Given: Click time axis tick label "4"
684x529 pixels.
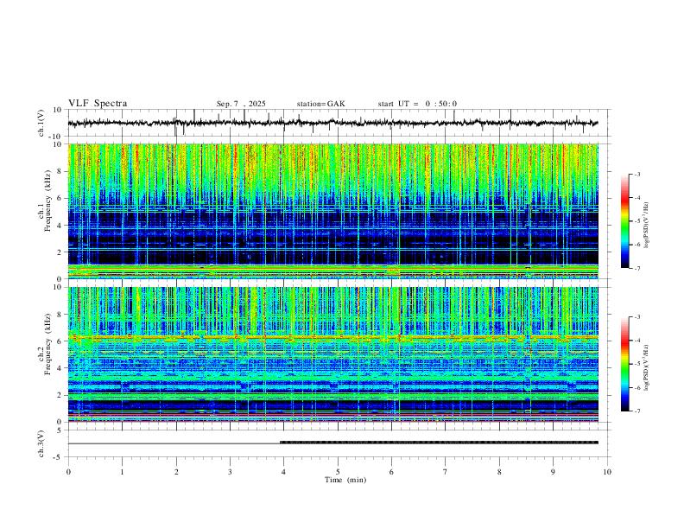Looking at the screenshot, I should point(283,472).
